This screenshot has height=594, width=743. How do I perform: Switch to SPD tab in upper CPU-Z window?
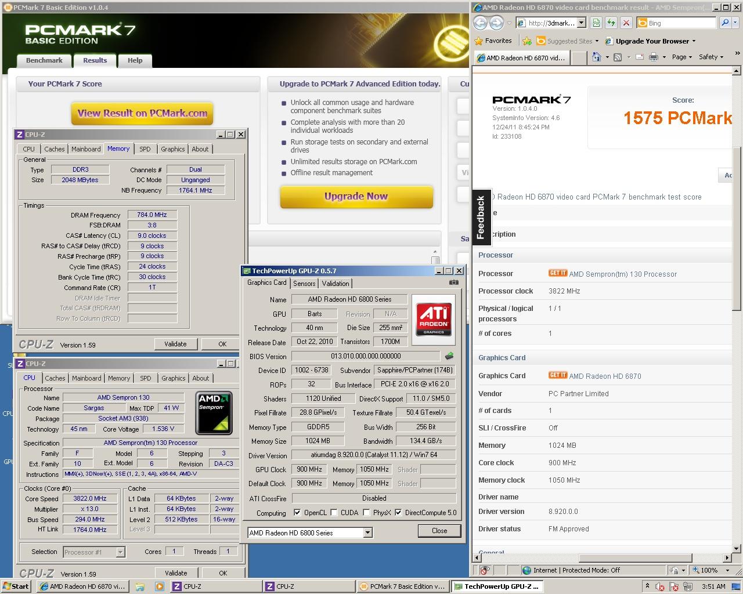(145, 149)
